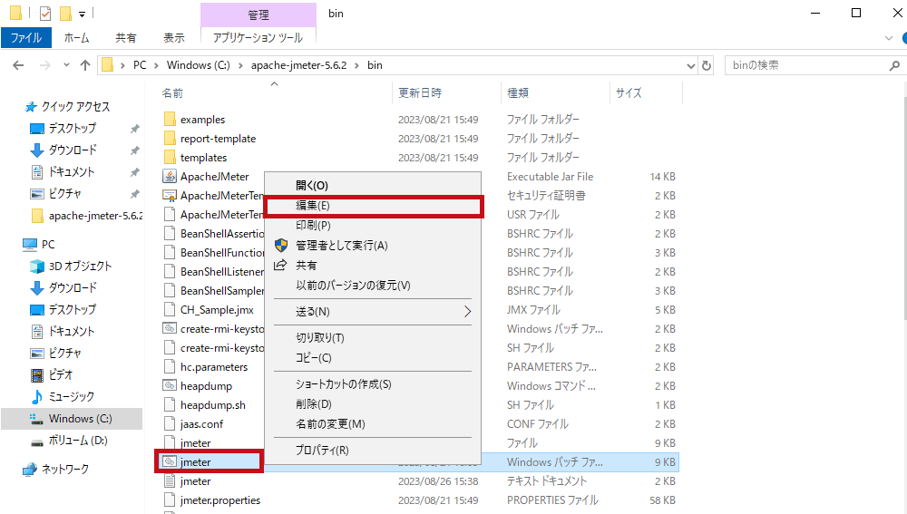The width and height of the screenshot is (907, 514).
Task: Select ビデオ in navigation pane
Action: coord(60,375)
